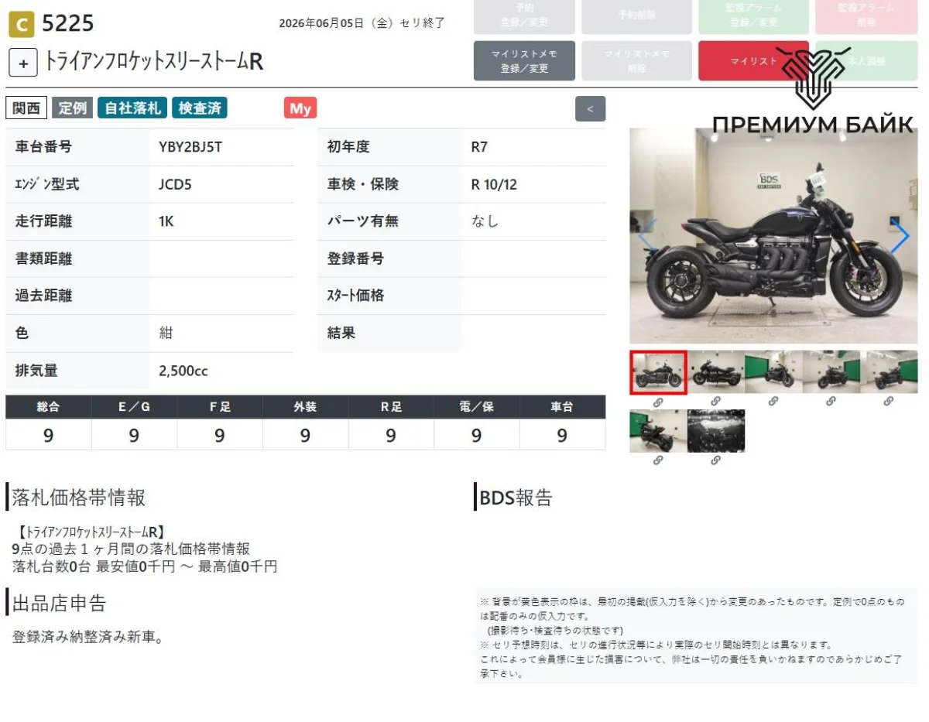Select the thumbnail of the bike's right-side profile
This screenshot has width=929, height=722.
pos(716,372)
